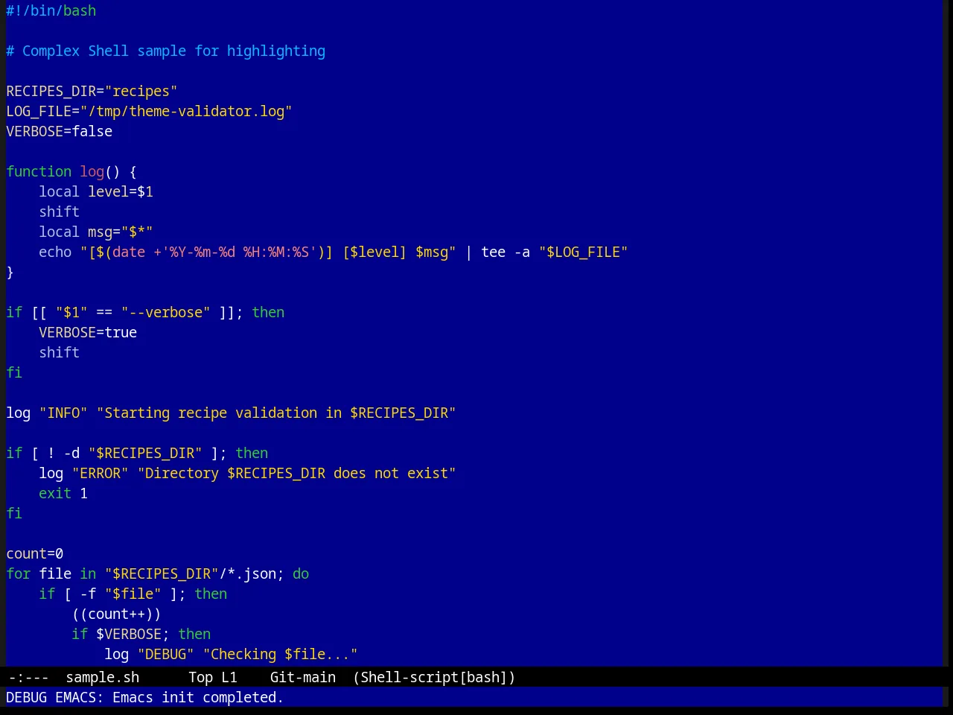Click the string "recipes" in RECIPES_DIR assignment
This screenshot has width=953, height=715.
click(x=141, y=91)
